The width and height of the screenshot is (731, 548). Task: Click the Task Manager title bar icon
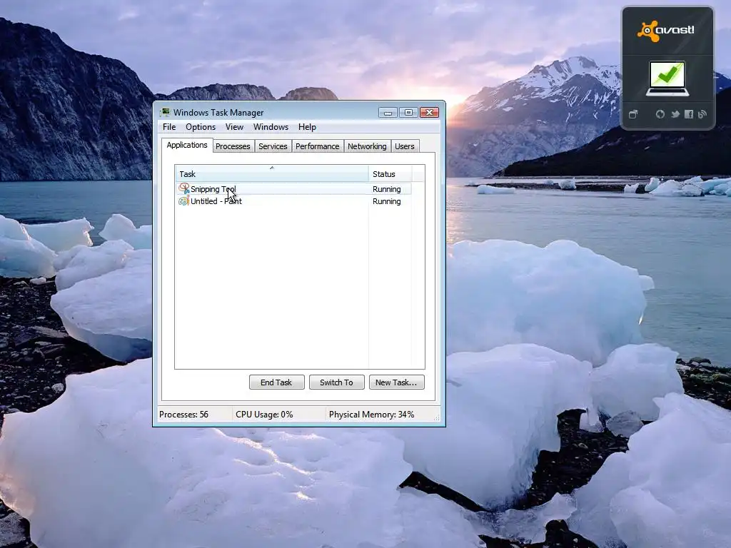[x=165, y=112]
